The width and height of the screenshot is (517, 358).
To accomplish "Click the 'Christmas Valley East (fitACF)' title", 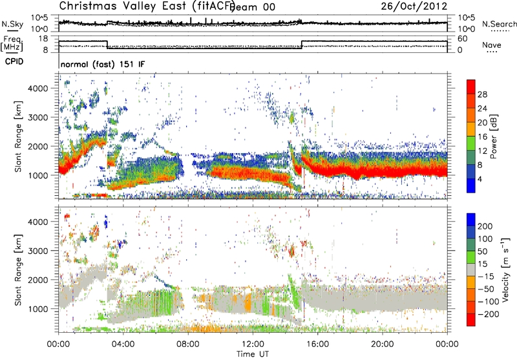I will coord(147,6).
